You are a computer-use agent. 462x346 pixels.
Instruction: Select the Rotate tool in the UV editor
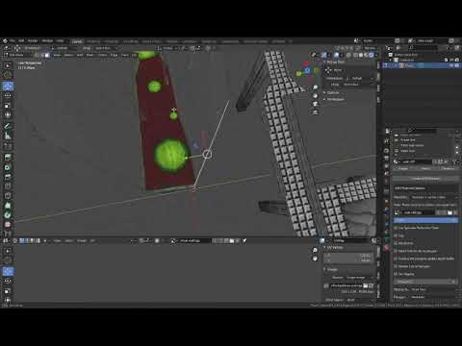tap(8, 282)
